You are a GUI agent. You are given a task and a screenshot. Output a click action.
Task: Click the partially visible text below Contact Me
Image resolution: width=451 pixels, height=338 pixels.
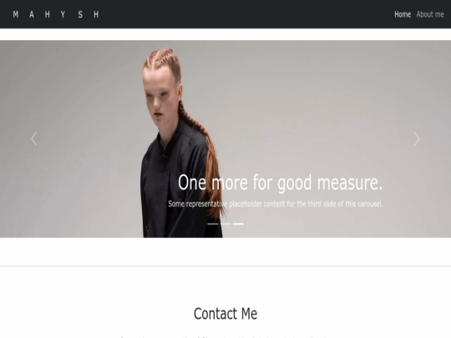tap(225, 336)
